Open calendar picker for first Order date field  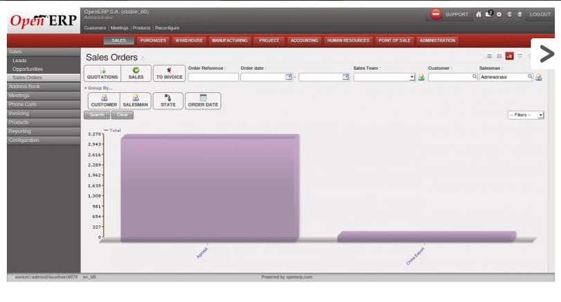[x=289, y=77]
